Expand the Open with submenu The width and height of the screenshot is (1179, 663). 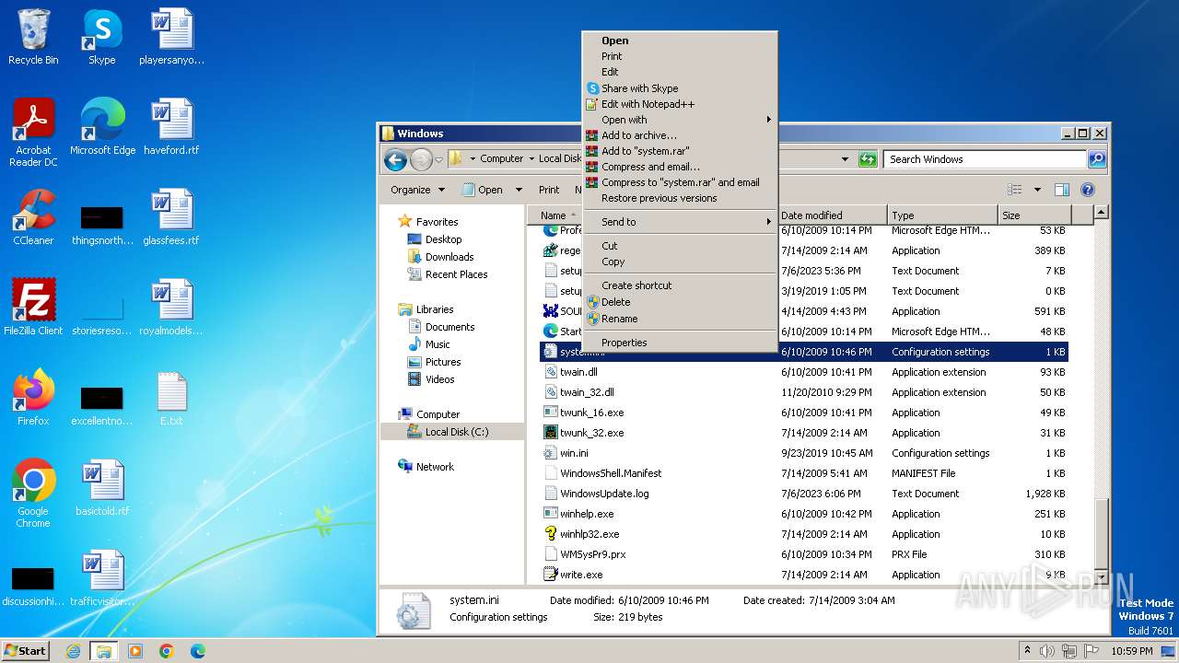[680, 120]
